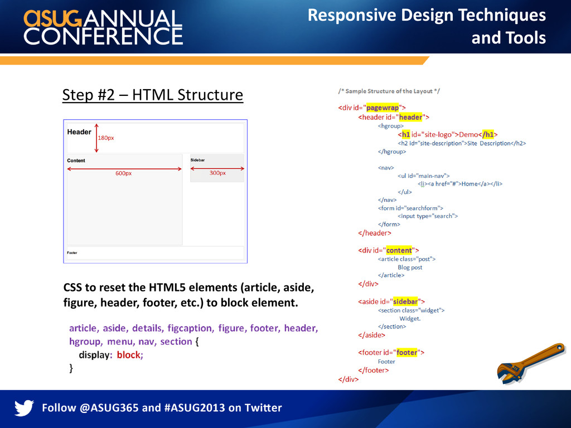The image size is (571, 428).
Task: Click the '<input type="search">' code line
Action: tap(428, 216)
